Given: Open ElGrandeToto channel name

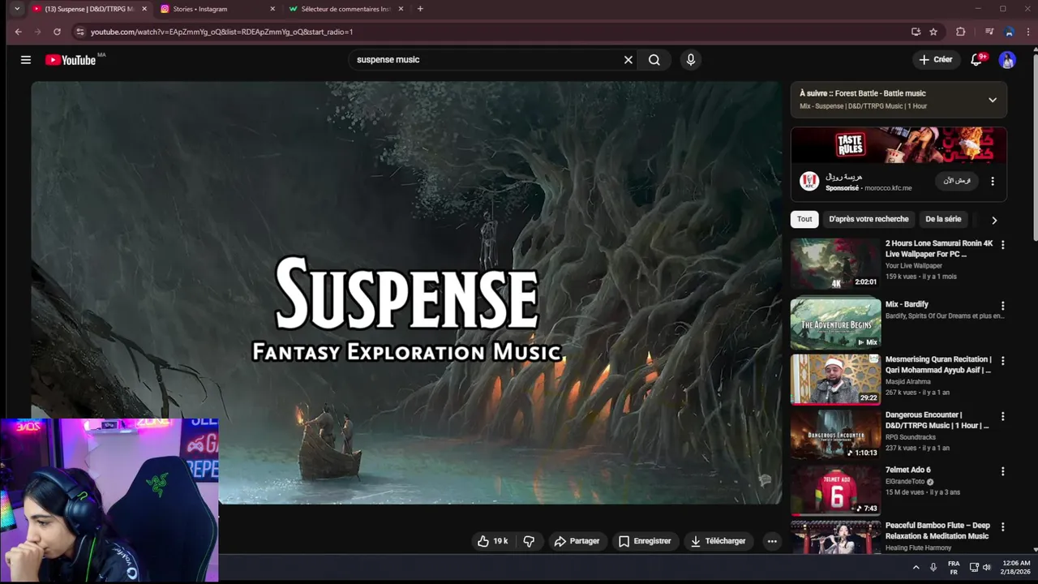Looking at the screenshot, I should tap(905, 481).
